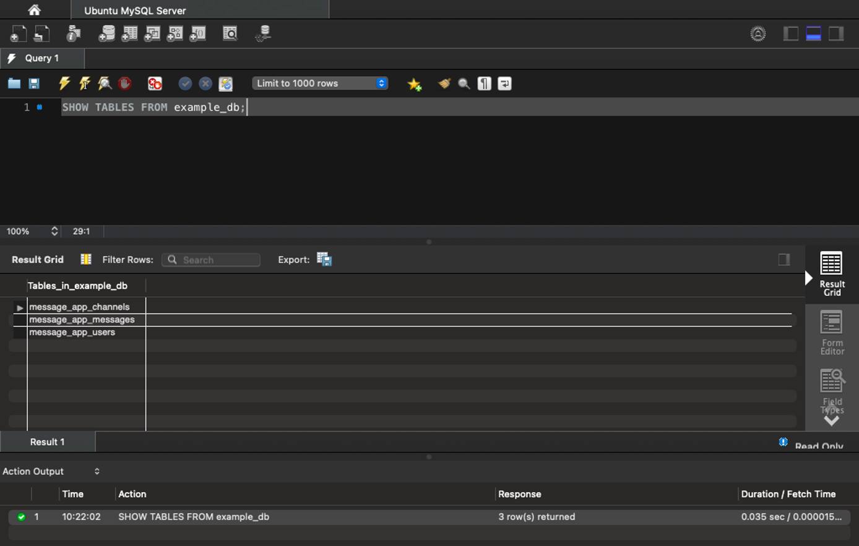The width and height of the screenshot is (859, 546).
Task: Save the SQL script with the floppy disk icon
Action: point(34,83)
